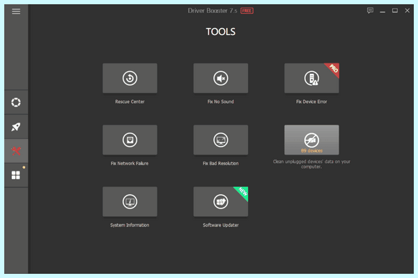Open the Action Center grid sidebar tab
Screen dimensions: 418x278
point(16,175)
